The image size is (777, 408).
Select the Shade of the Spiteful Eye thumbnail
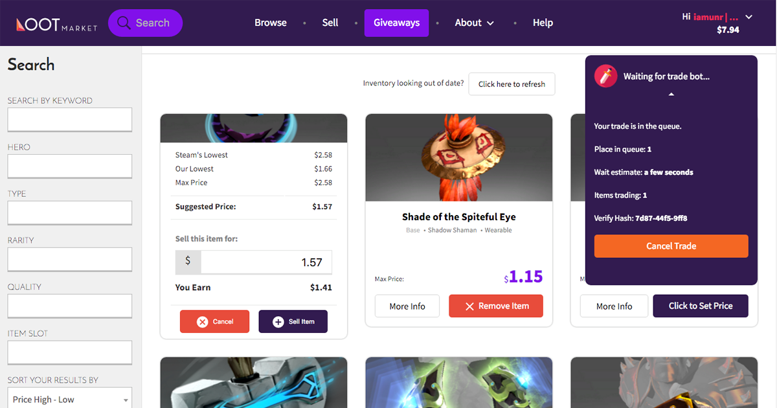coord(459,157)
